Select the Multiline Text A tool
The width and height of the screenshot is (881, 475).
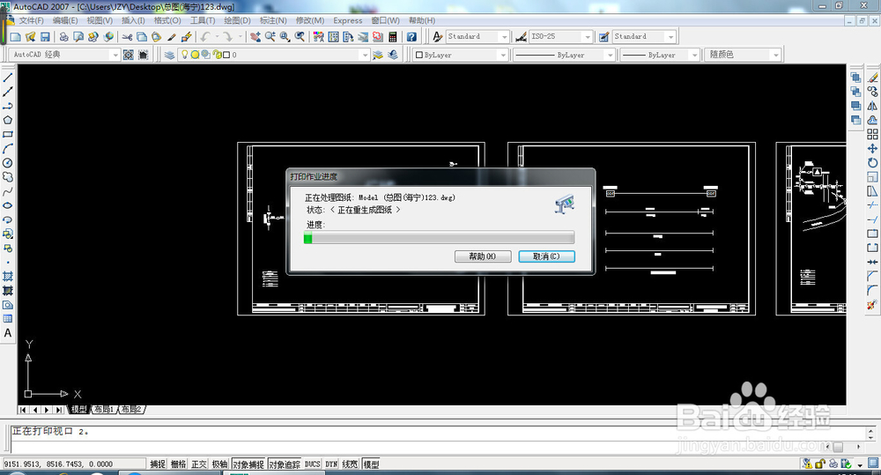(x=8, y=333)
